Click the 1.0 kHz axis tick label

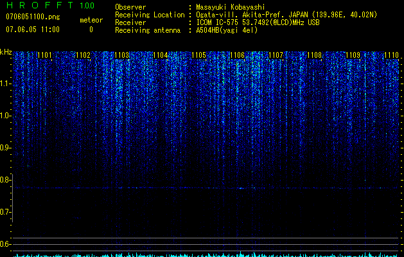(5, 116)
